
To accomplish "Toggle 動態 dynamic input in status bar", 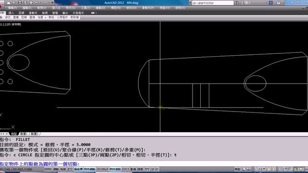I will click(x=133, y=169).
